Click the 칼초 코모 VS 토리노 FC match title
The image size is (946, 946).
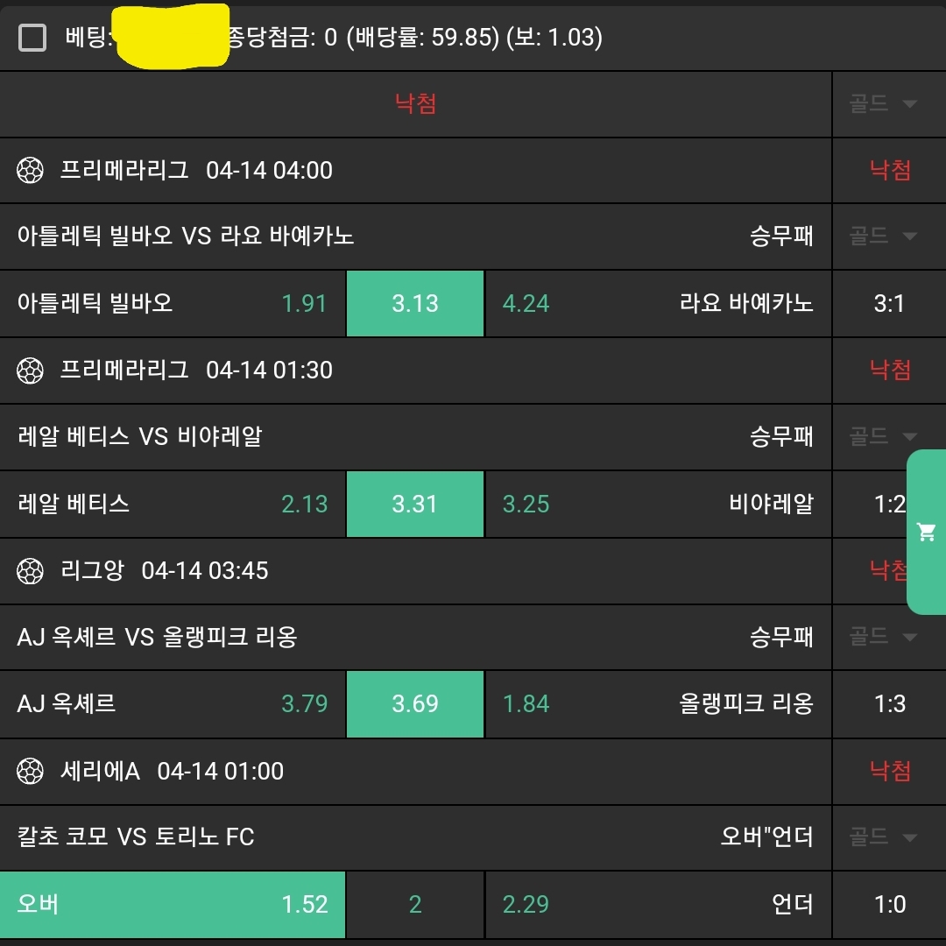tap(136, 837)
